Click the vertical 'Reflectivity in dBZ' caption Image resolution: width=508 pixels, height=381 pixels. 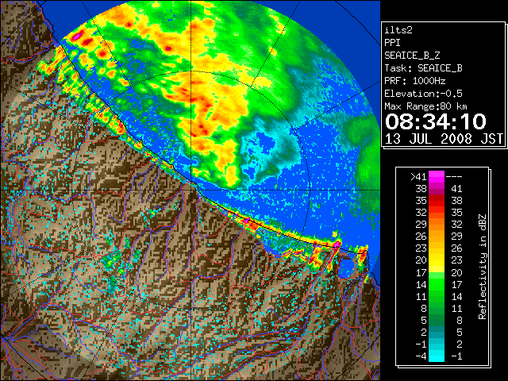click(x=483, y=267)
